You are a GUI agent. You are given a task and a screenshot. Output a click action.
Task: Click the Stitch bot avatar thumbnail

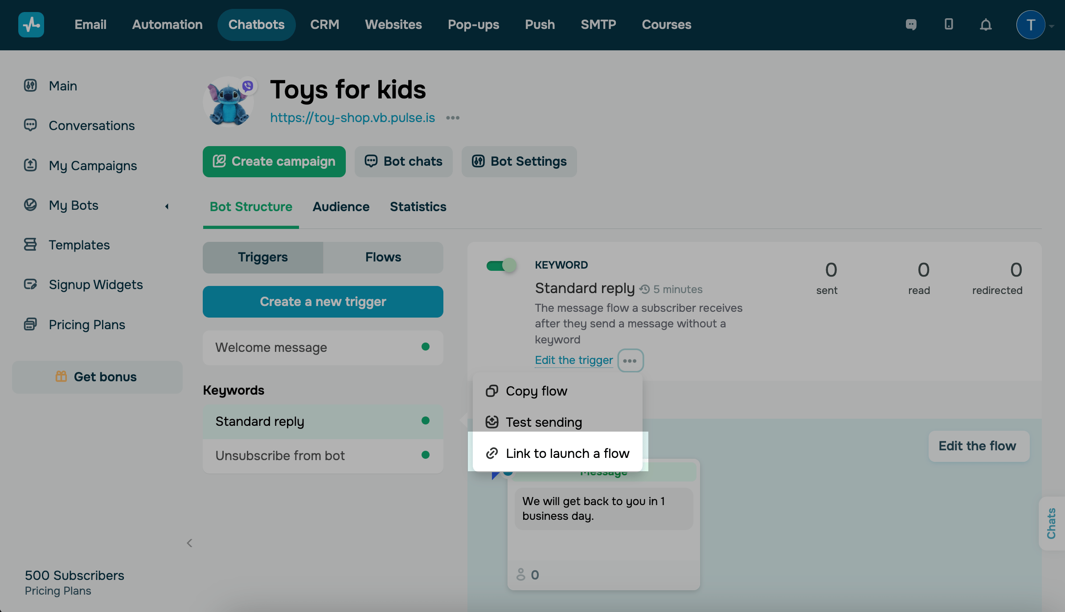229,102
